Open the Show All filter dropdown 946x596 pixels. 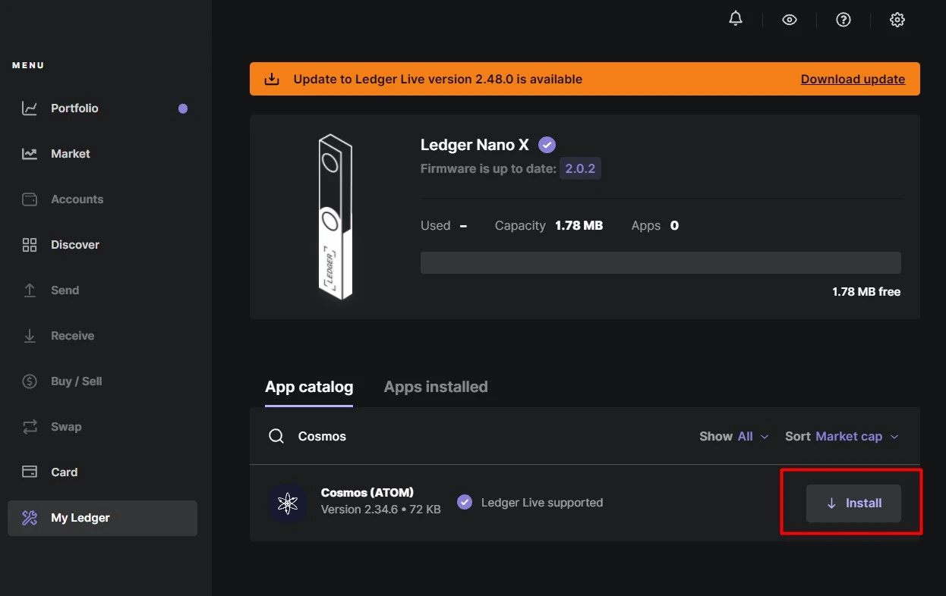(x=734, y=436)
